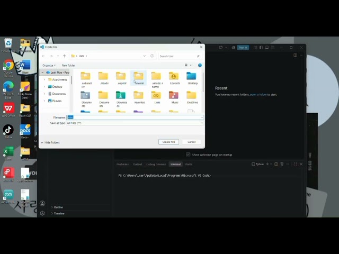Switch to the Debug Console tab
This screenshot has height=254, width=339.
pos(156,165)
